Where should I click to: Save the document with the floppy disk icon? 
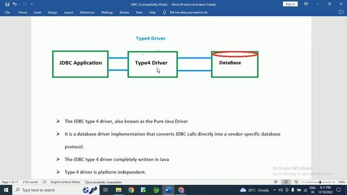click(7, 4)
